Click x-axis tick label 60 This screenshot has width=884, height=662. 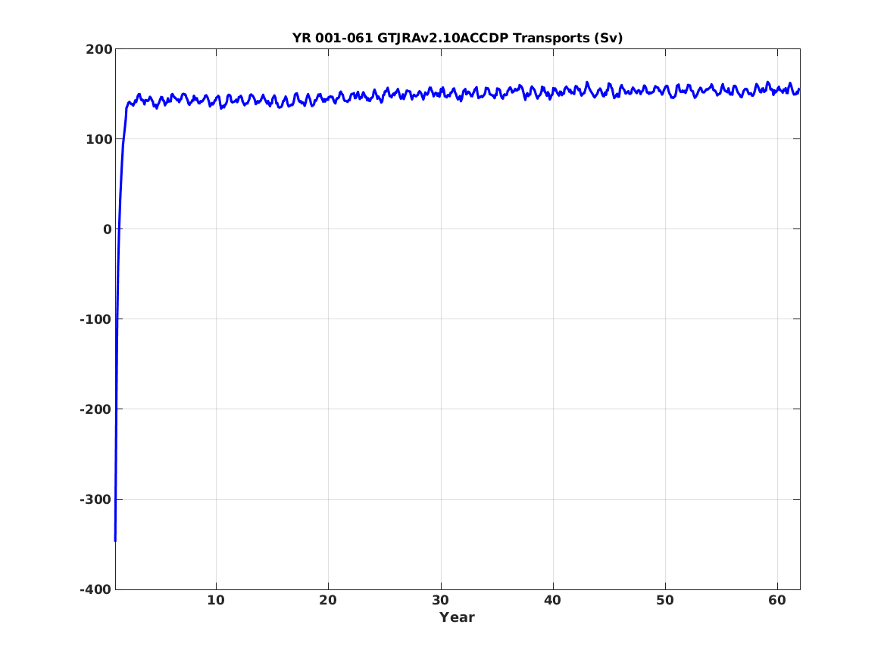(777, 600)
